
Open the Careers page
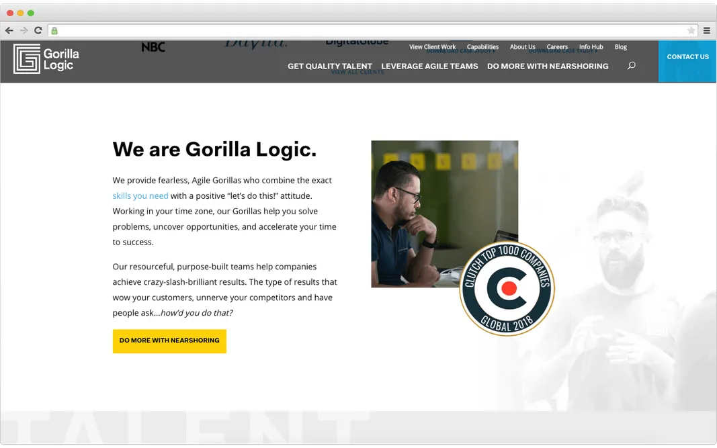tap(557, 46)
